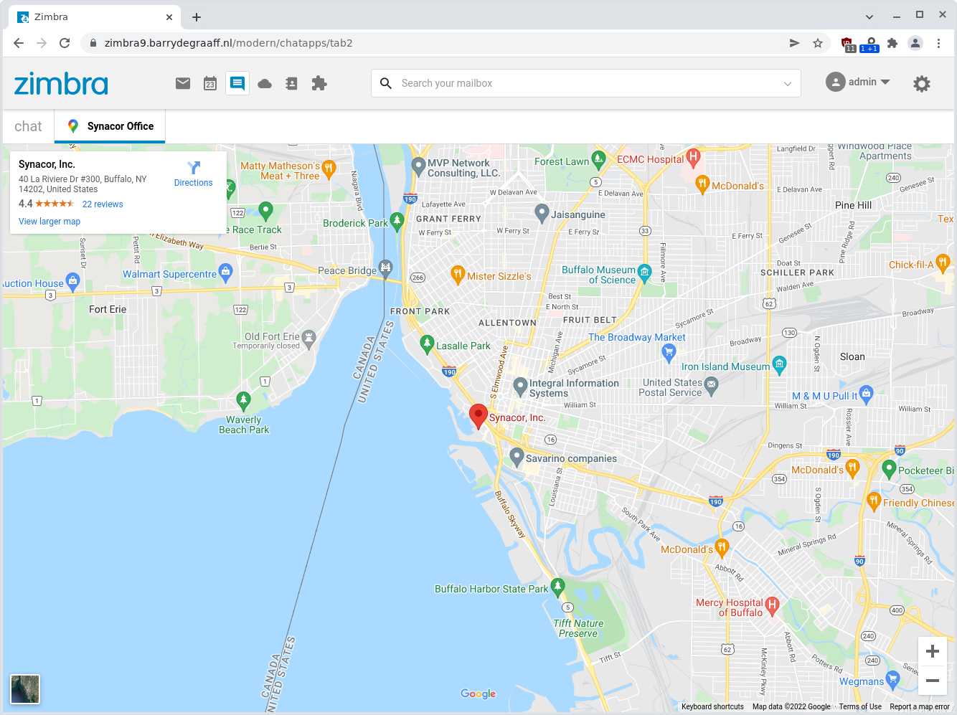957x715 pixels.
Task: Reload the page
Action: point(65,43)
